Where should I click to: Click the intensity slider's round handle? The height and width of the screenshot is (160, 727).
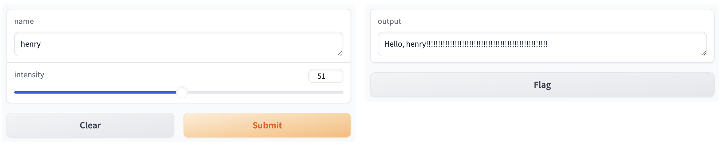(182, 92)
